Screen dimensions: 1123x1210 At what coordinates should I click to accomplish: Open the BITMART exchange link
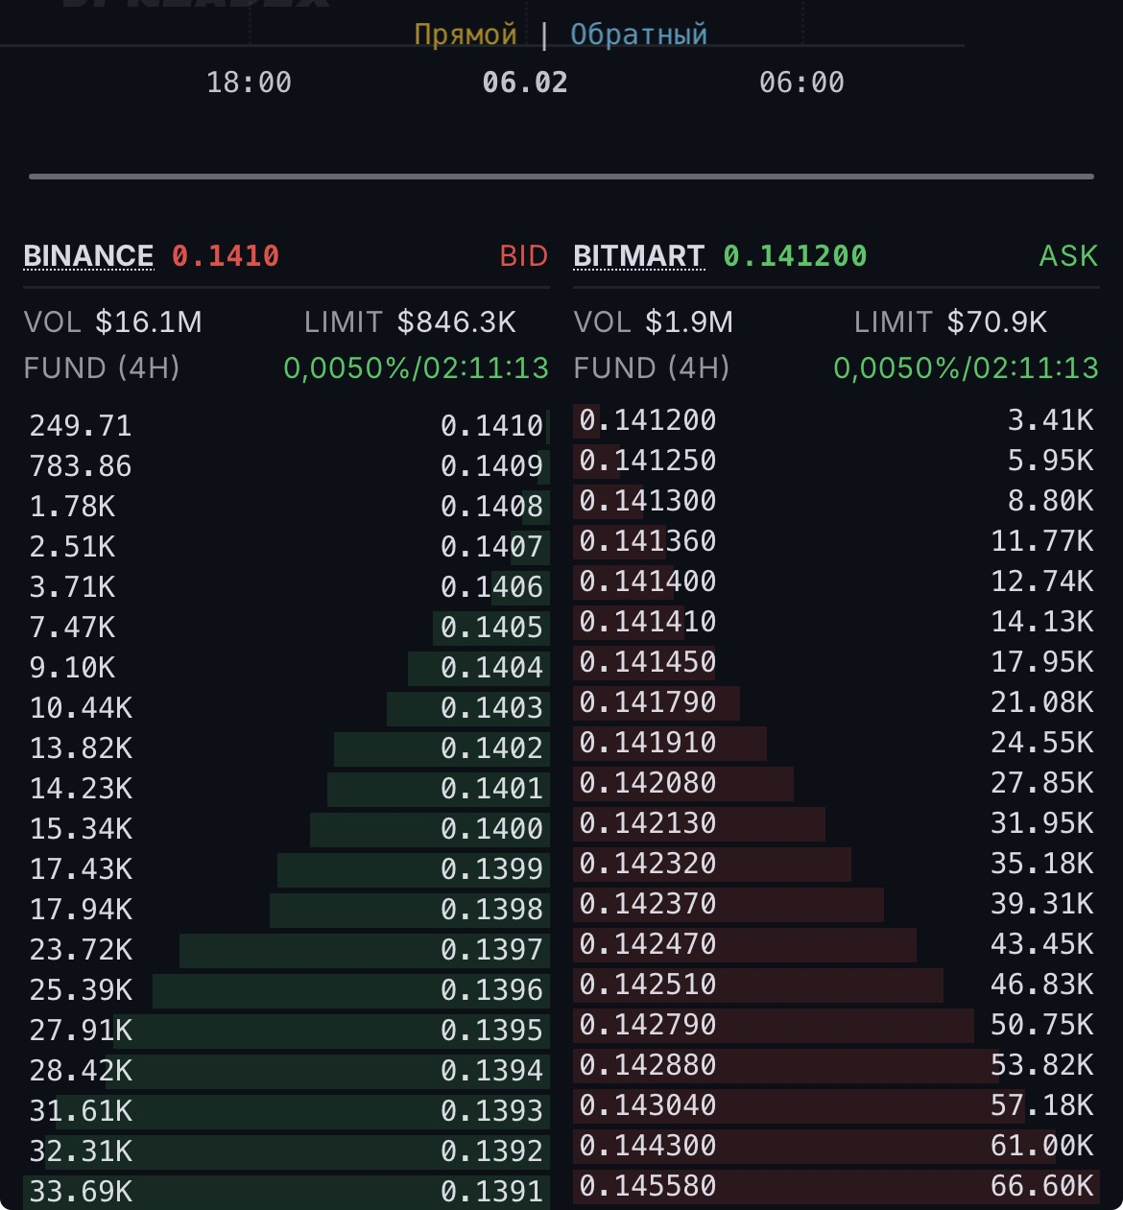pyautogui.click(x=639, y=255)
